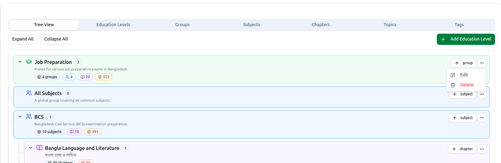
Task: Click the count badge 0 next to All Subjects
Action: click(68, 93)
